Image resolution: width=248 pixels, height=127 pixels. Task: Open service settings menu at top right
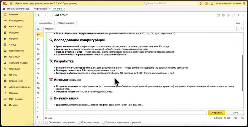pos(244,3)
